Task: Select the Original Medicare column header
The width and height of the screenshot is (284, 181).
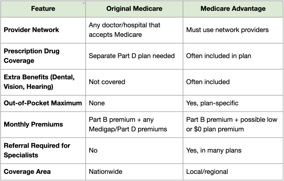Action: (x=134, y=9)
